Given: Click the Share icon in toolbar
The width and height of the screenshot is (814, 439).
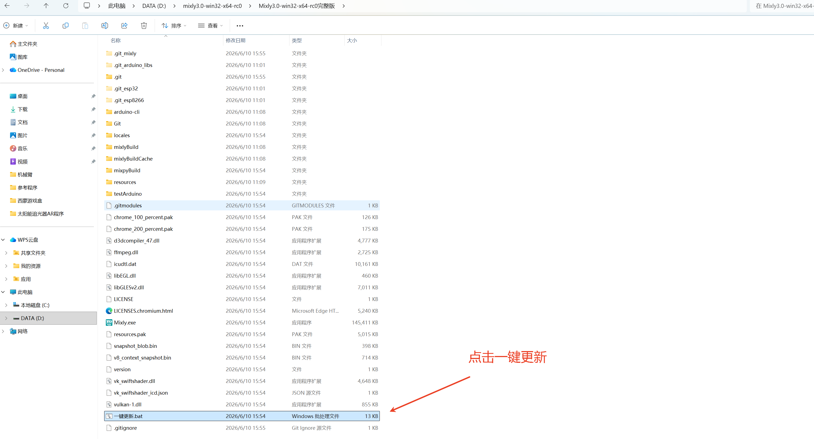Looking at the screenshot, I should [124, 26].
